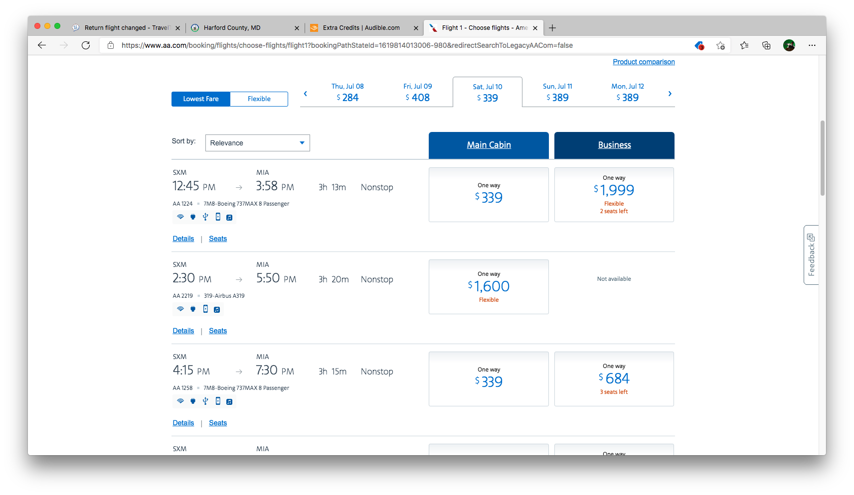Open browser Settings and more menu
This screenshot has height=495, width=854.
(x=812, y=45)
